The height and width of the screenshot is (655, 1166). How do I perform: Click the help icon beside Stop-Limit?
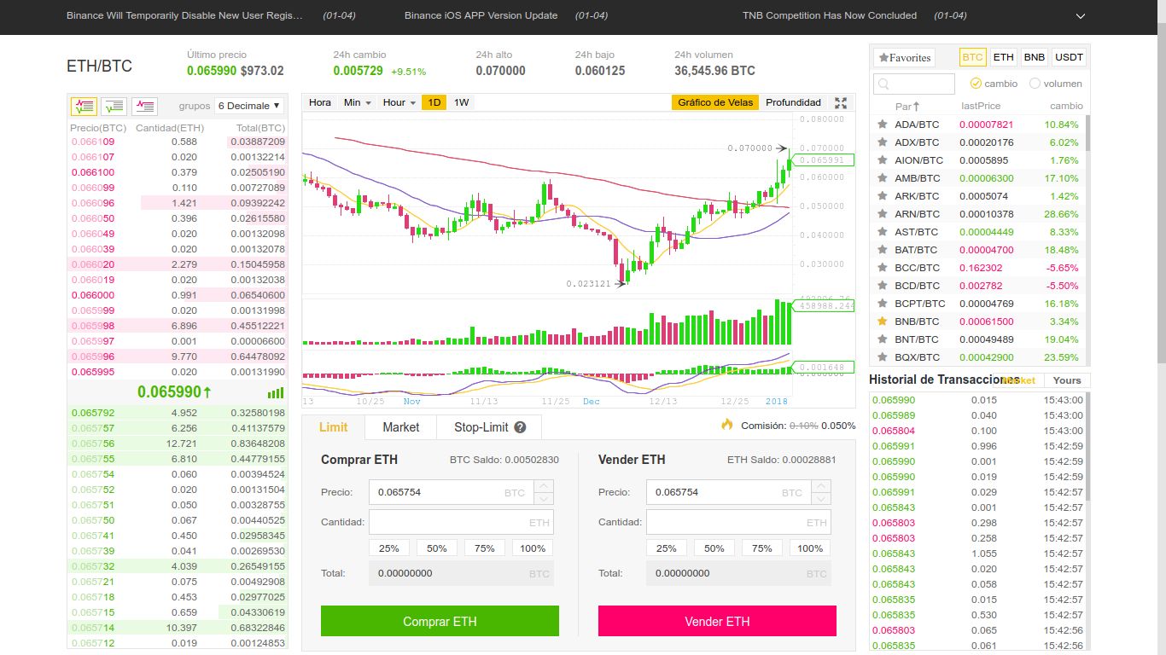520,427
